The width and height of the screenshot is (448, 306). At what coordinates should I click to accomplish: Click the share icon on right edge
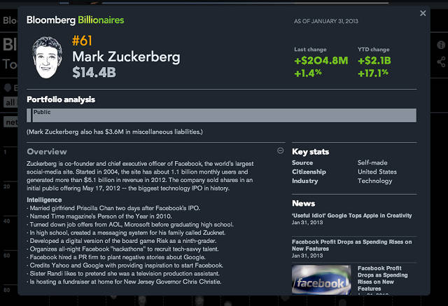[442, 62]
